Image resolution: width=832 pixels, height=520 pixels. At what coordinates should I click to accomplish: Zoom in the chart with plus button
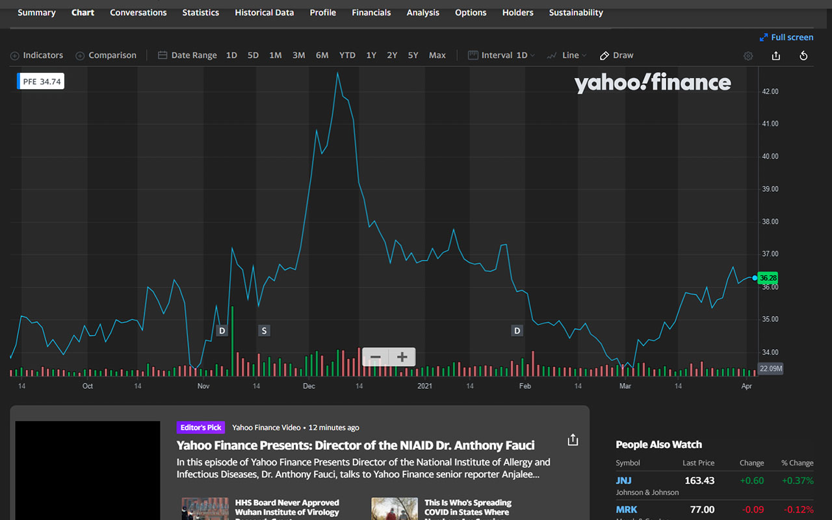pos(402,357)
